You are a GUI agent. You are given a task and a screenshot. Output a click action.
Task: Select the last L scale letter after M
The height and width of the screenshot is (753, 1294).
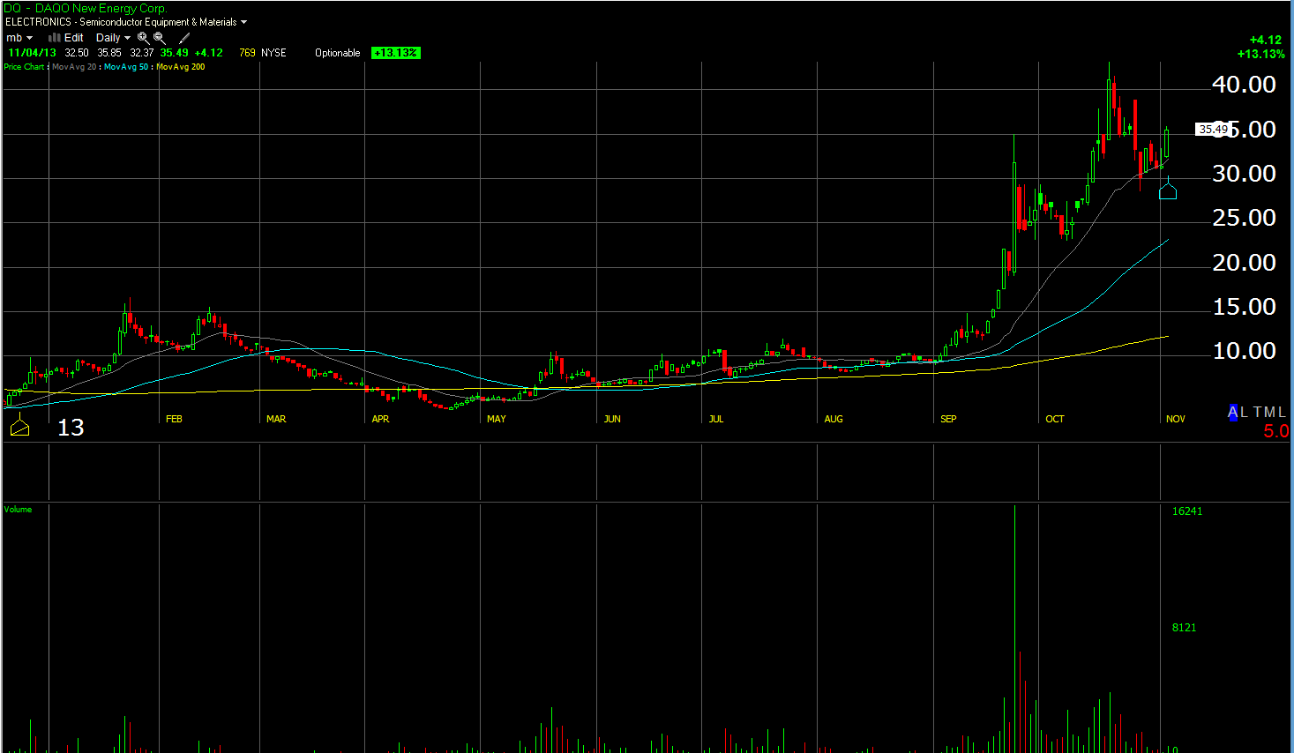[1282, 412]
